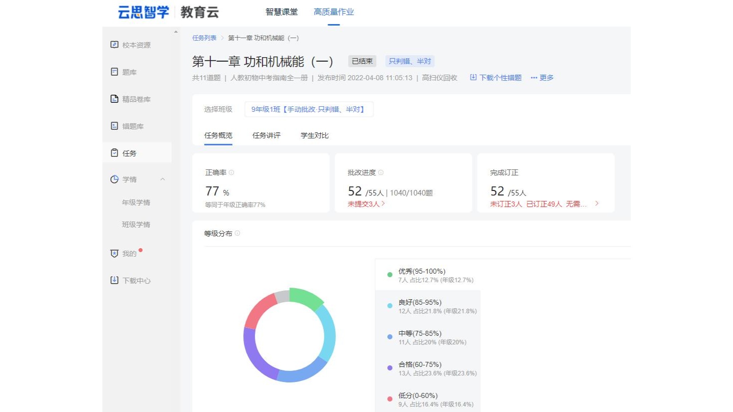Click the sidebar scroll up arrow
Image resolution: width=733 pixels, height=412 pixels.
pyautogui.click(x=176, y=32)
